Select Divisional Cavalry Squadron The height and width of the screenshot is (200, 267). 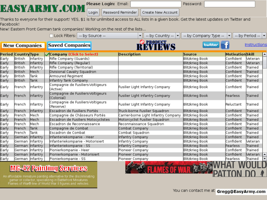pyautogui.click(x=73, y=72)
